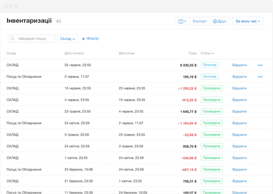Select the −540,98 ₴ amount cell
Viewport: 273px width, 194px height.
coord(189,158)
